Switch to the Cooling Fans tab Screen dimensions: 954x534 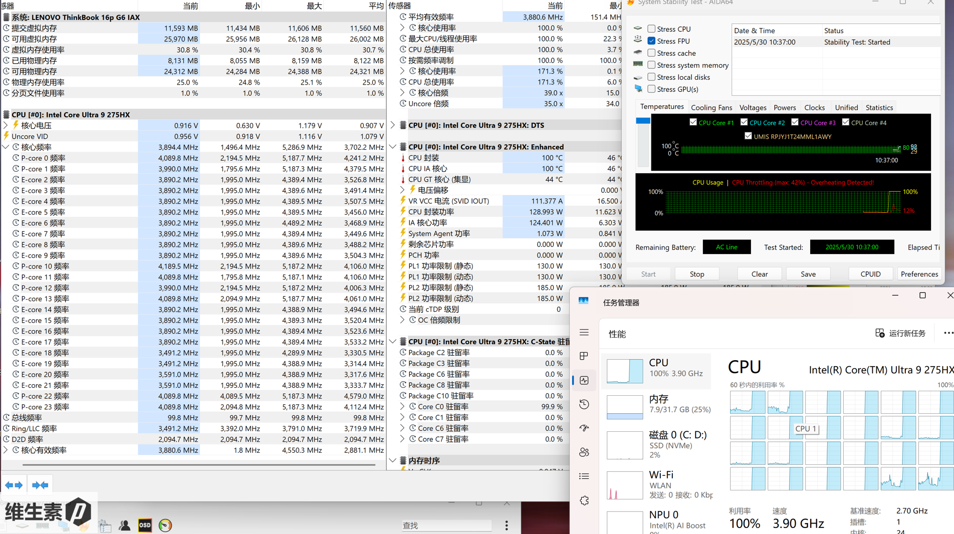click(711, 108)
